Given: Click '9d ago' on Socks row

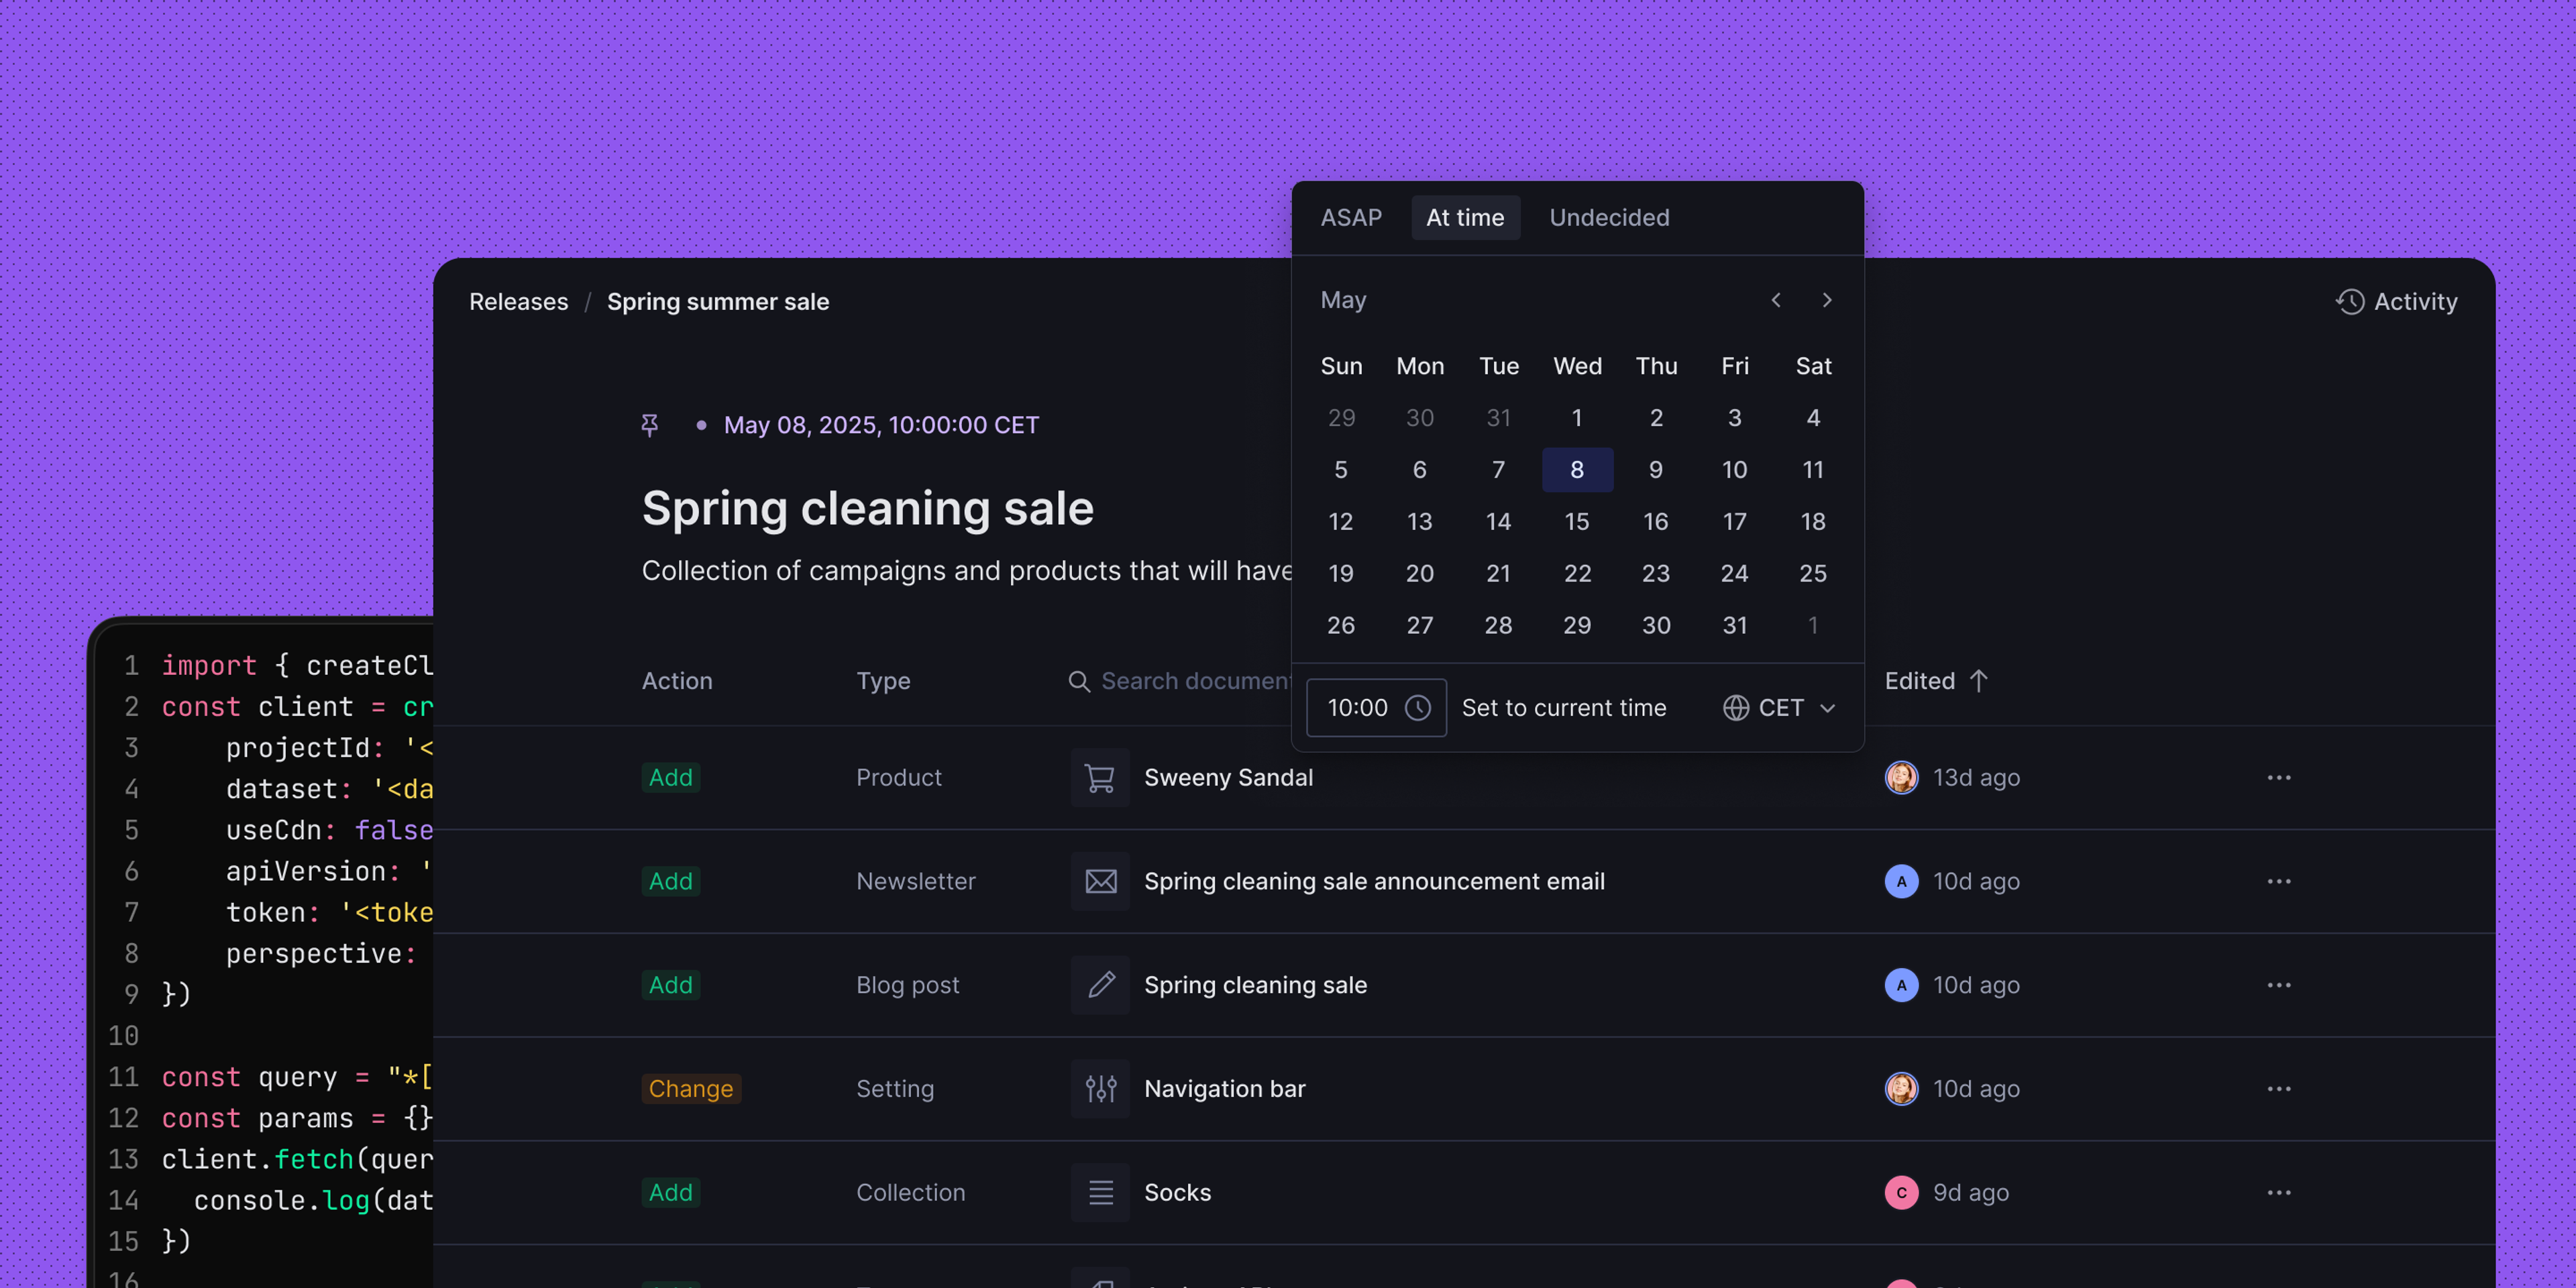Looking at the screenshot, I should tap(1970, 1192).
